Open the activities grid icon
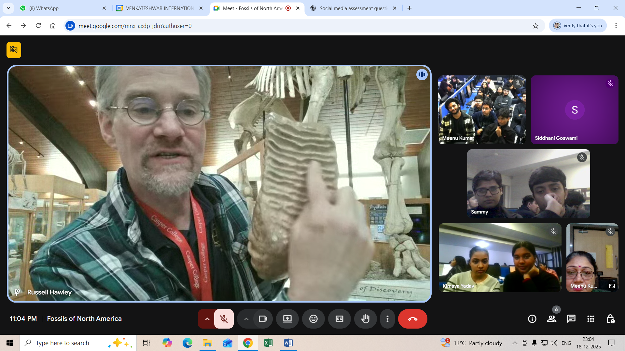This screenshot has width=625, height=351. (x=590, y=319)
